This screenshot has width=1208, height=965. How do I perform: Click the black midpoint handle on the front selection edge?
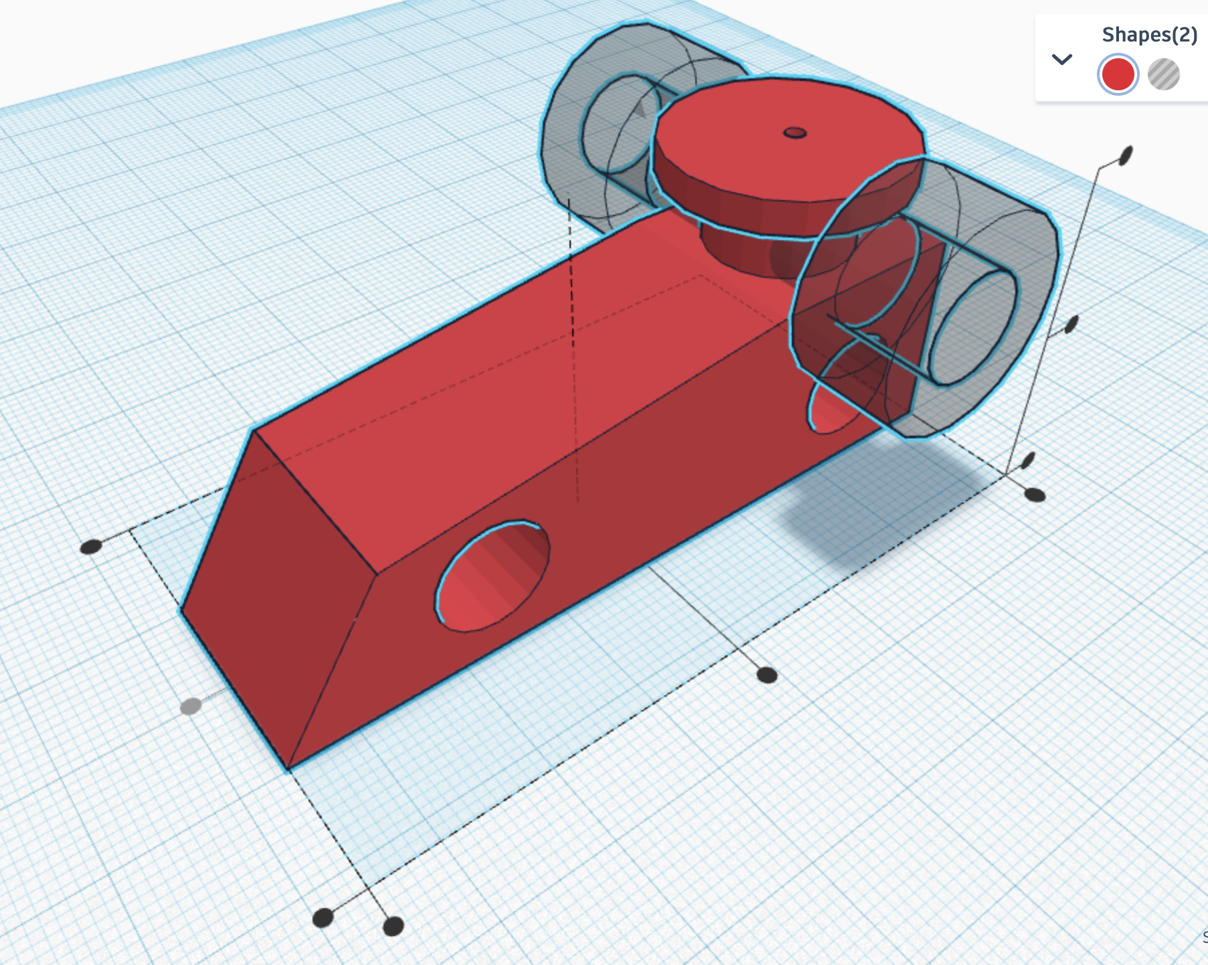767,675
